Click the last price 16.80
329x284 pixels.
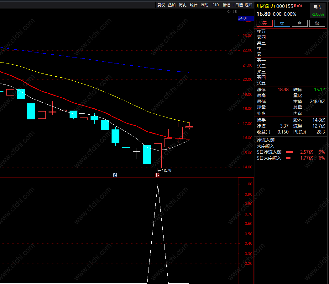click(x=264, y=14)
